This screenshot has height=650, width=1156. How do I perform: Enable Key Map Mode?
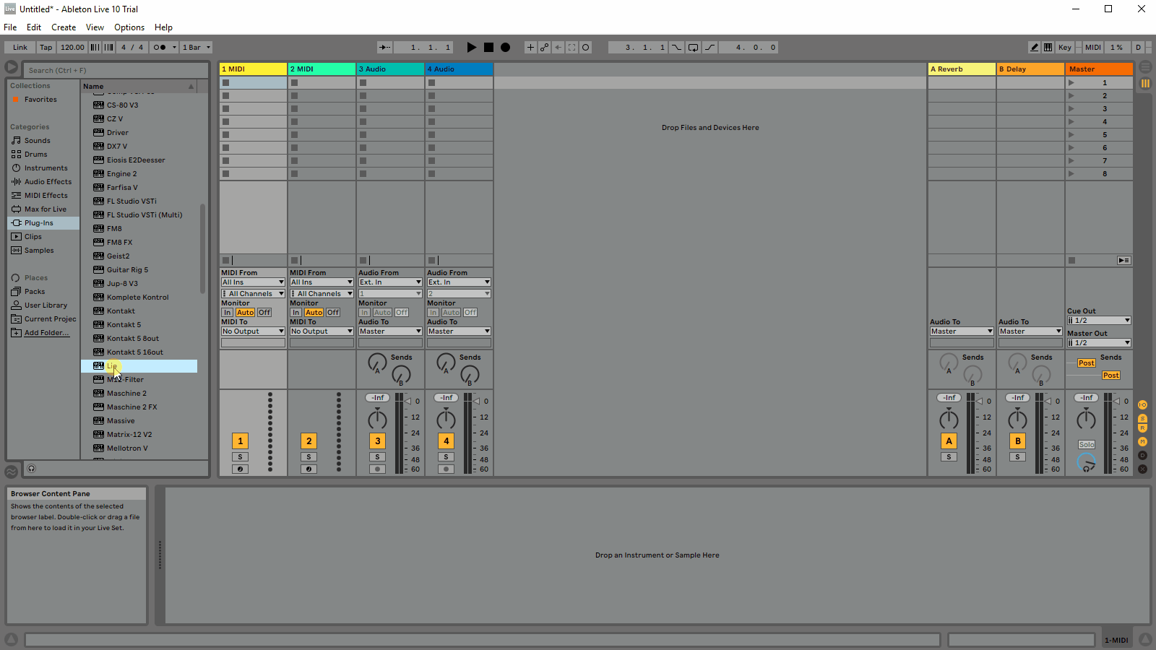(1065, 48)
